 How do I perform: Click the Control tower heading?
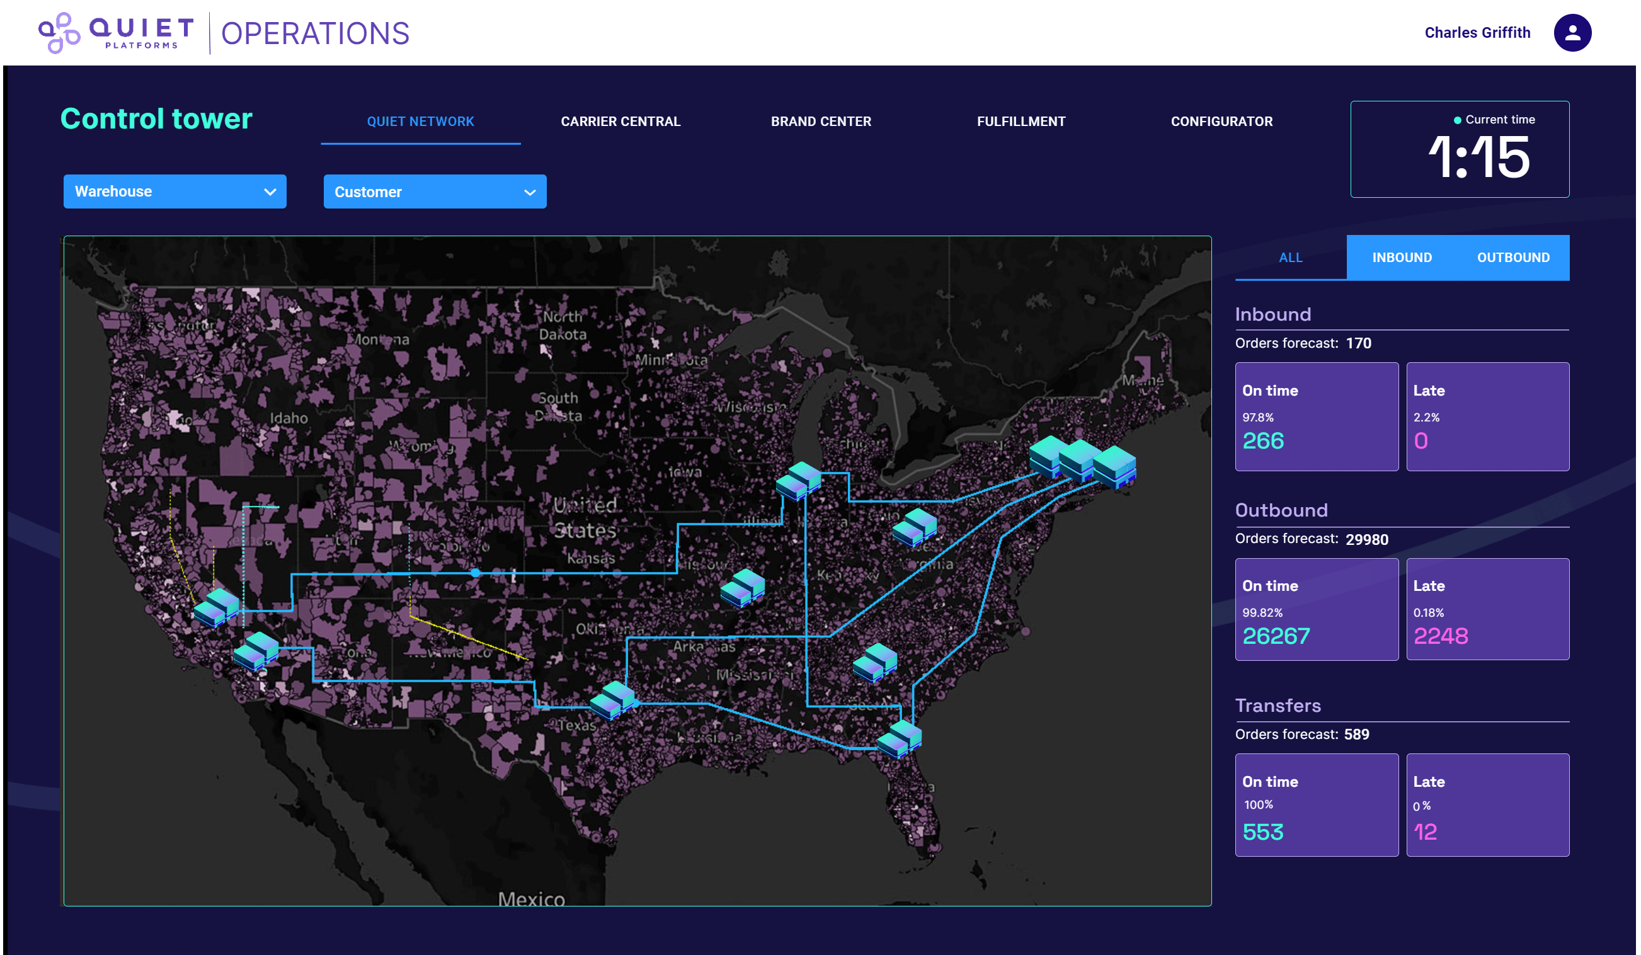click(156, 119)
